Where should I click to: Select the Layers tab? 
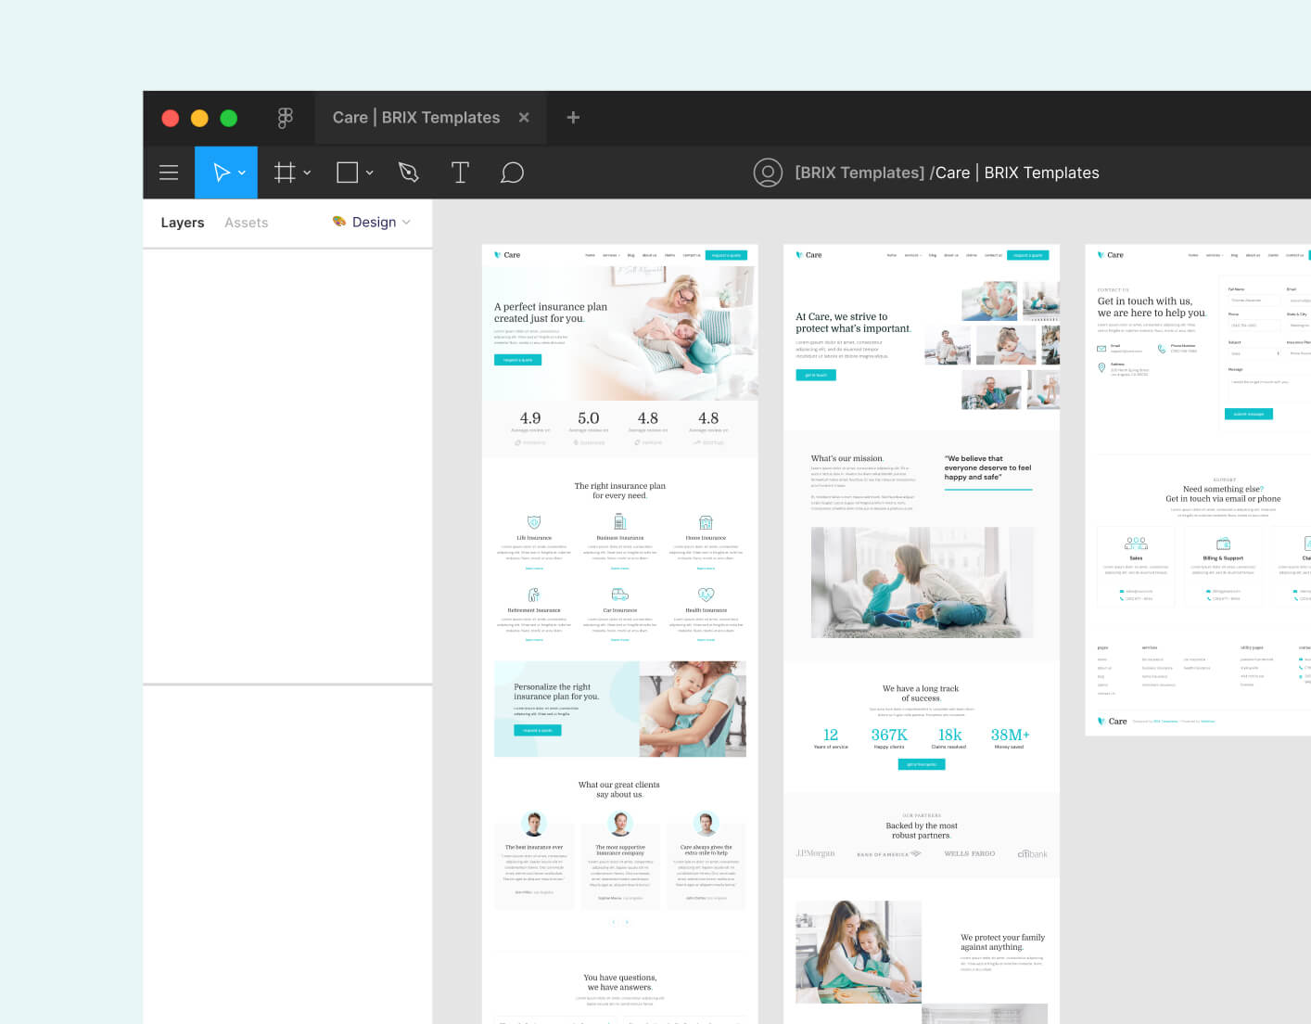click(182, 222)
